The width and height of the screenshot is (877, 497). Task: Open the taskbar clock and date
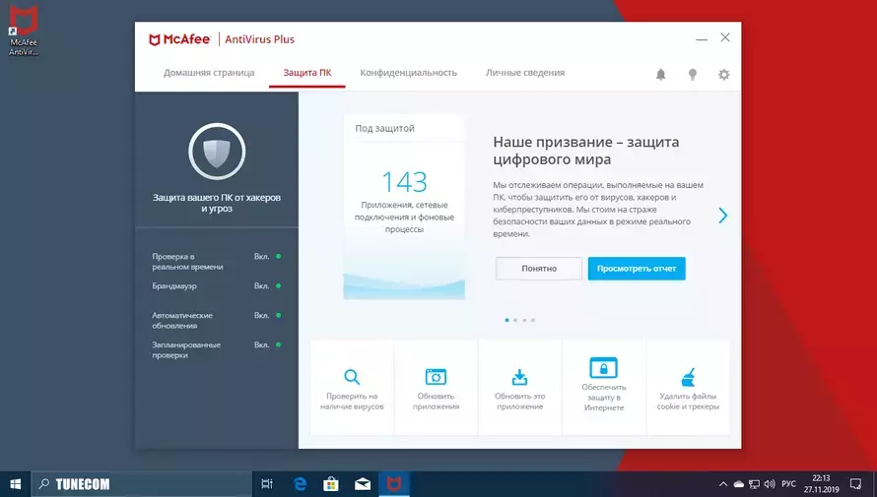pos(821,484)
